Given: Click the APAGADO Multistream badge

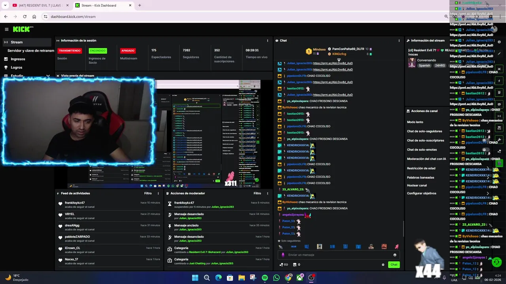Looking at the screenshot, I should tap(128, 50).
